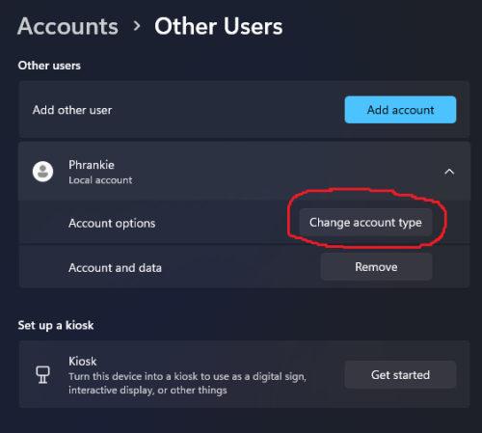The image size is (482, 433).
Task: Remove Phrankie's account and data
Action: [x=376, y=267]
